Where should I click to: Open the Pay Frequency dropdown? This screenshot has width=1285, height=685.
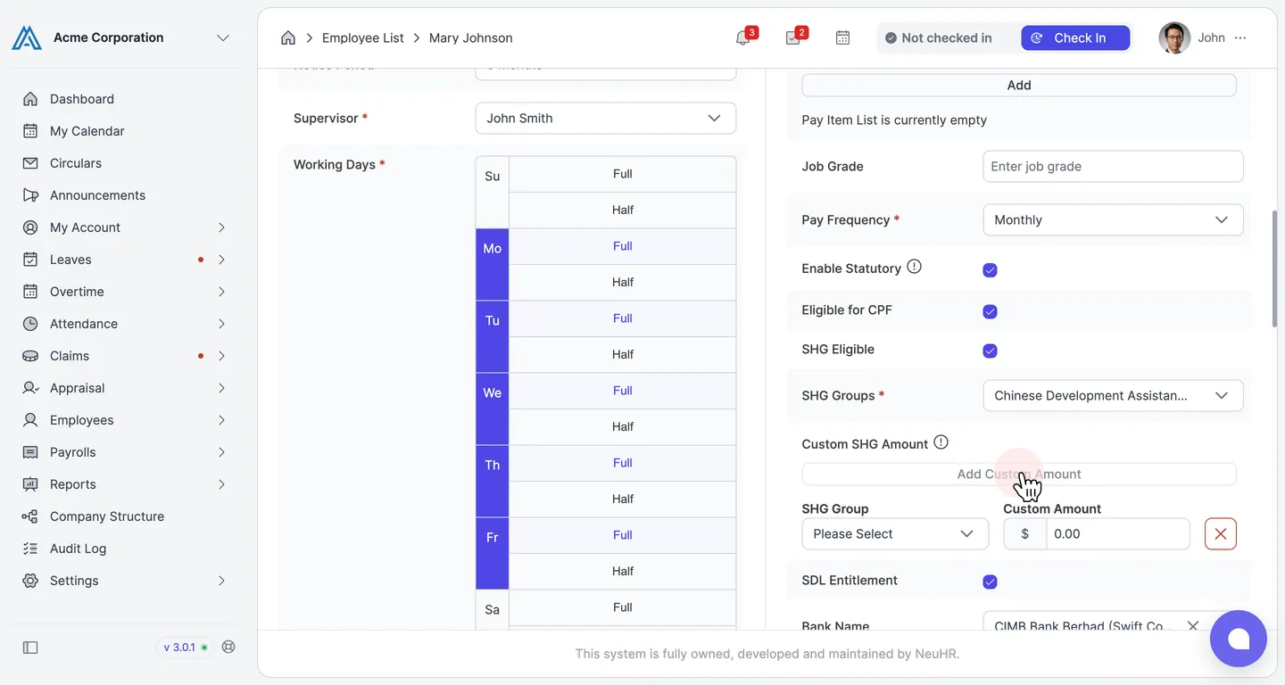1113,219
